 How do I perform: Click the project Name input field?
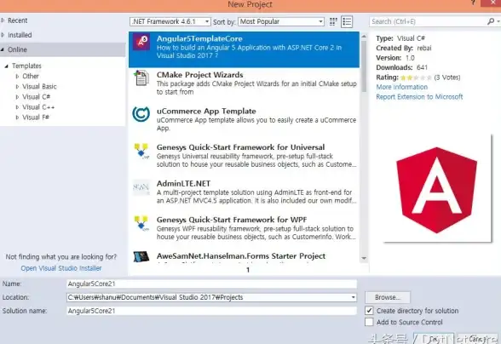(x=211, y=284)
